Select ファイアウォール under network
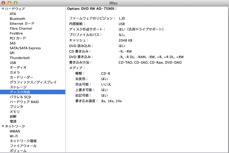The image size is (229, 153). pyautogui.click(x=23, y=146)
